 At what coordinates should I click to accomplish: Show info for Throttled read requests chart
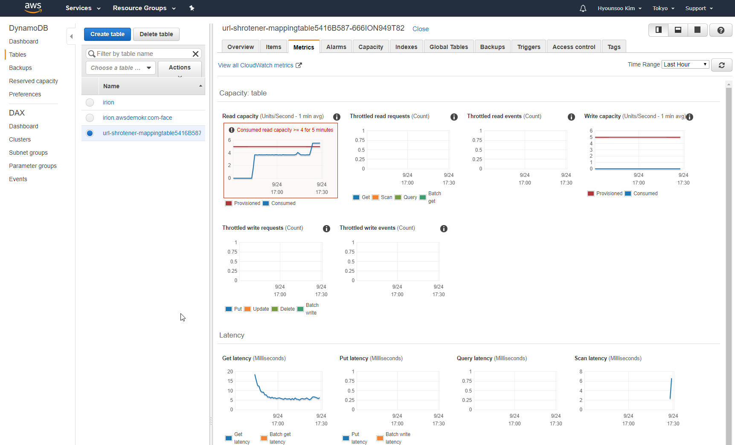pos(454,117)
